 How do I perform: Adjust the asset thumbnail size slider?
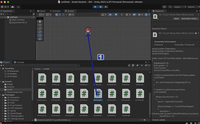[x=144, y=120]
